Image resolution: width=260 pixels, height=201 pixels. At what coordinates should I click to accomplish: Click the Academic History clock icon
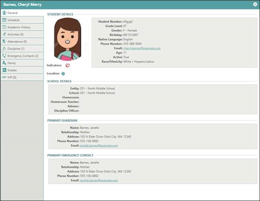click(4, 27)
